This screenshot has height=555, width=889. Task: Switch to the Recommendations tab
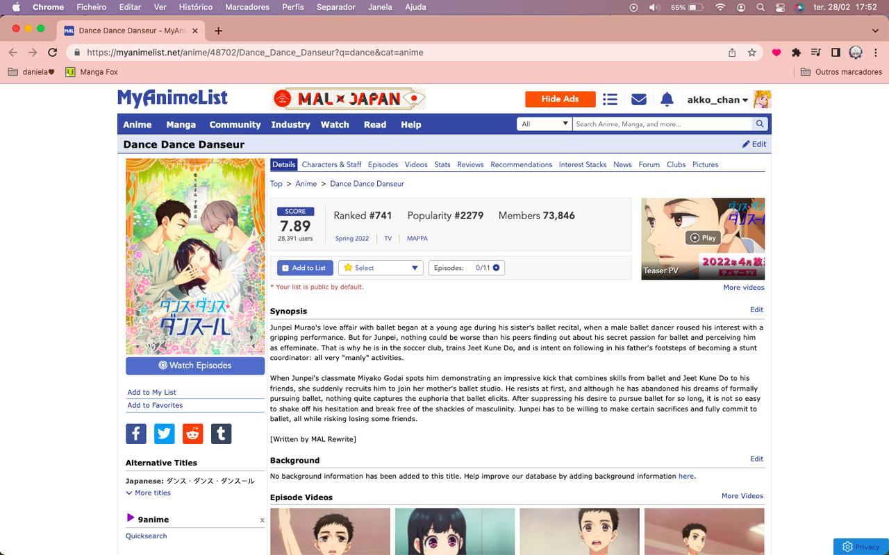click(x=521, y=164)
